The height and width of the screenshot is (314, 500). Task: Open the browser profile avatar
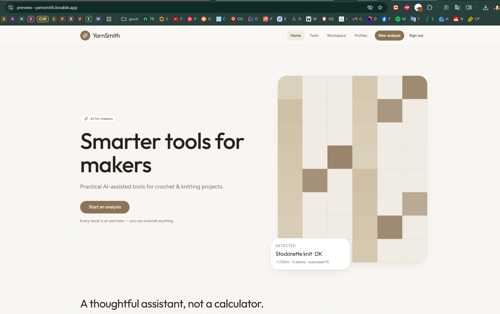point(497,7)
